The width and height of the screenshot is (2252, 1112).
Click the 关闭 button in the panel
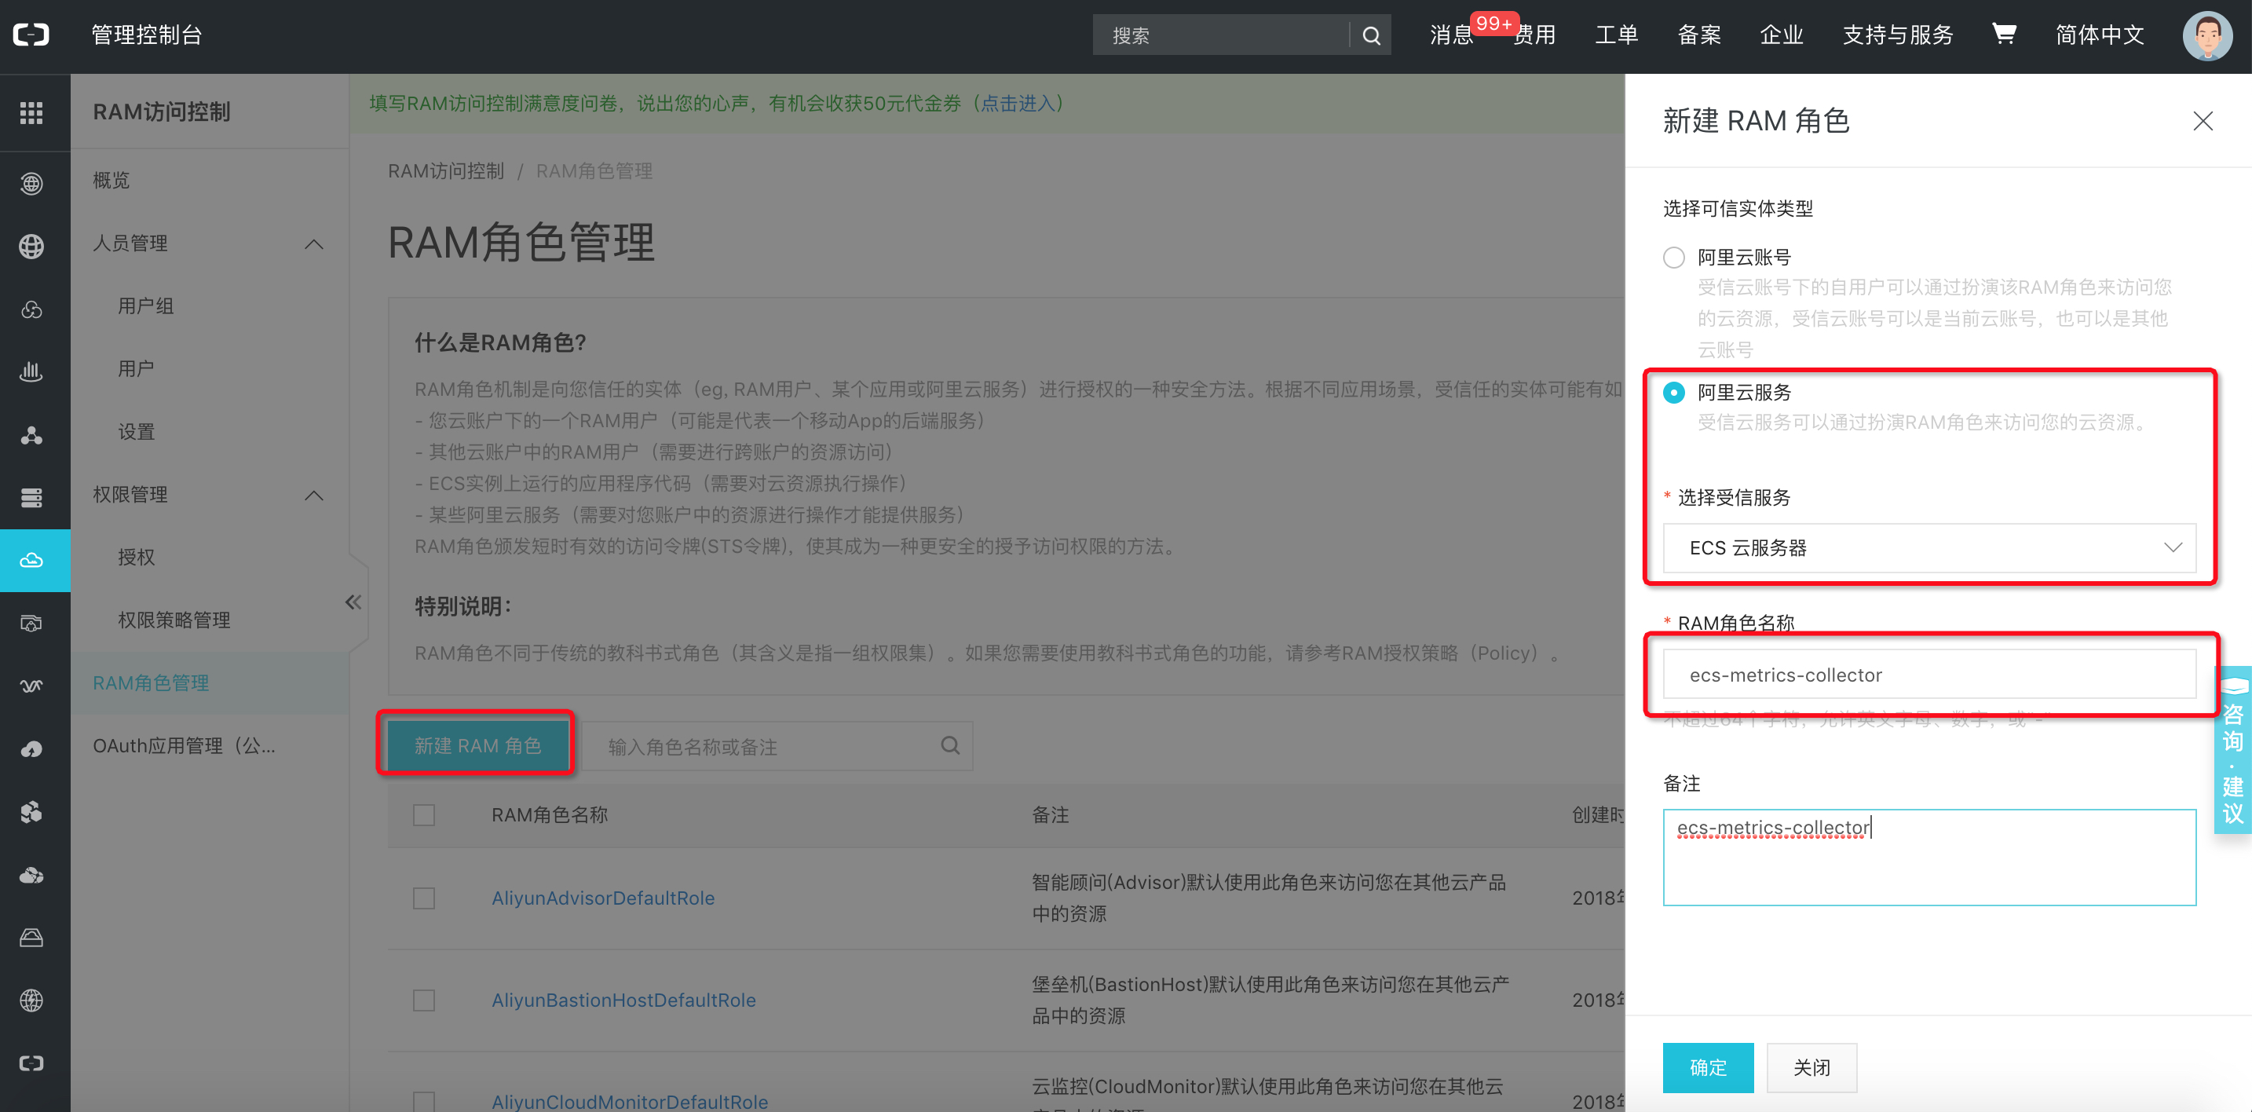pyautogui.click(x=1811, y=1067)
